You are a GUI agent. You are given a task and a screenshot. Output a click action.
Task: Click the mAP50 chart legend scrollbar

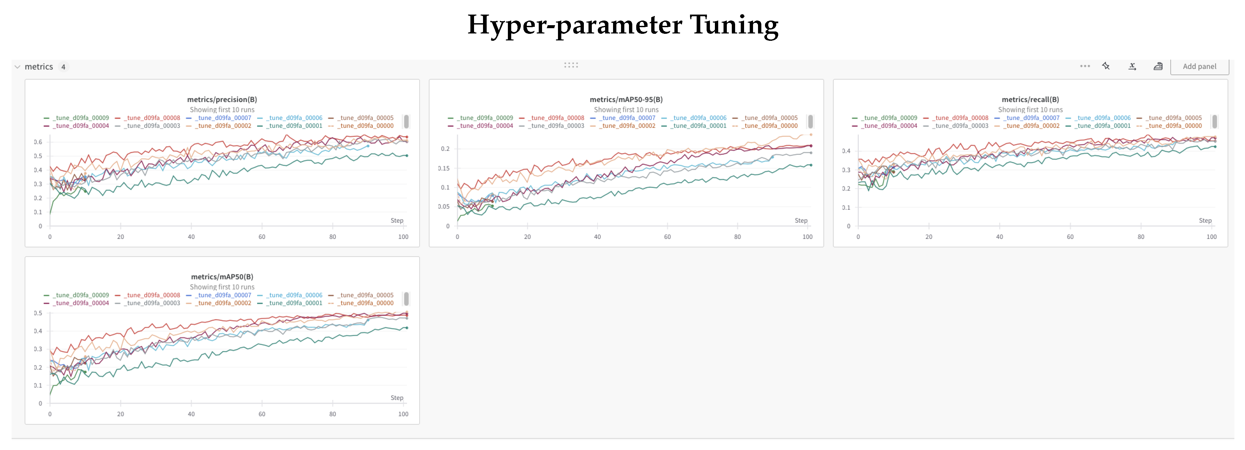[406, 298]
